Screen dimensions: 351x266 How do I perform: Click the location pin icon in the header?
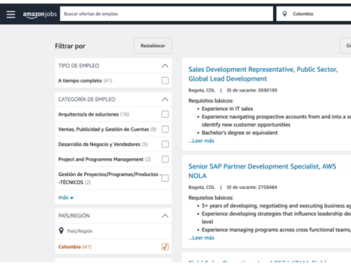(x=284, y=14)
